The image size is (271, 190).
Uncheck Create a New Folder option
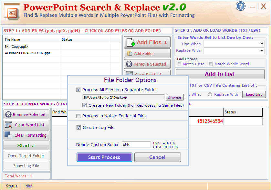(84, 105)
